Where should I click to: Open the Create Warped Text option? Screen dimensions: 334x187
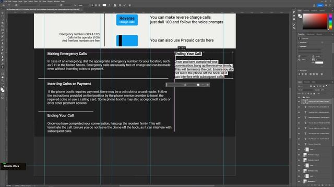(x=110, y=5)
